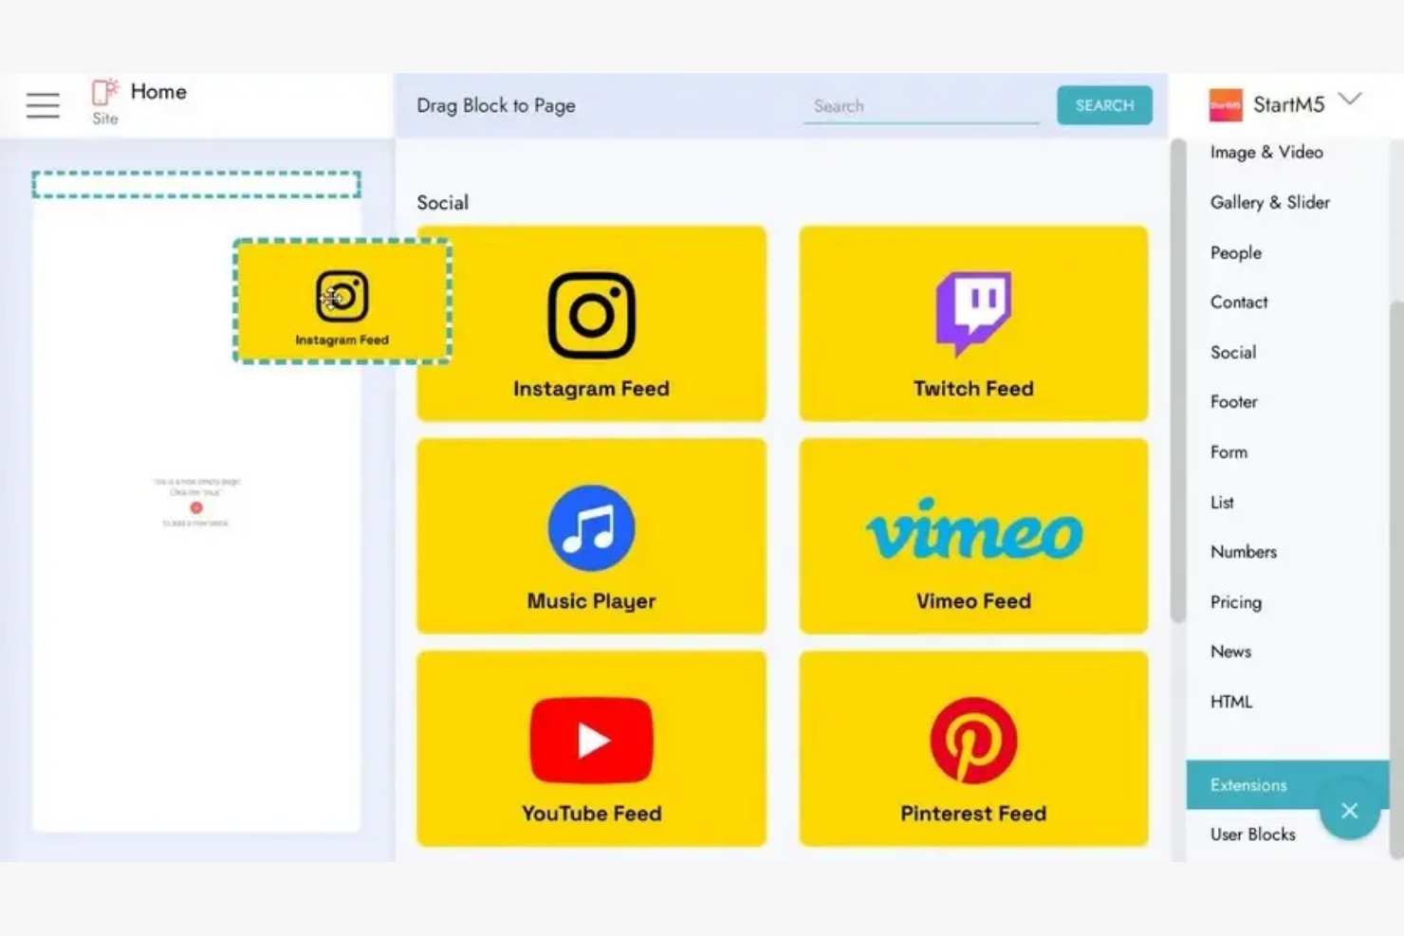Open HTML category

tap(1231, 701)
